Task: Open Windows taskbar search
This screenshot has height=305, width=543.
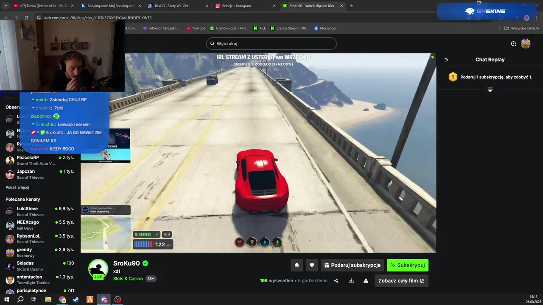Action: (20, 299)
